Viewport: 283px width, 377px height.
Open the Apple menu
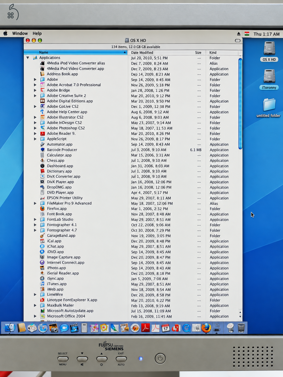5,33
